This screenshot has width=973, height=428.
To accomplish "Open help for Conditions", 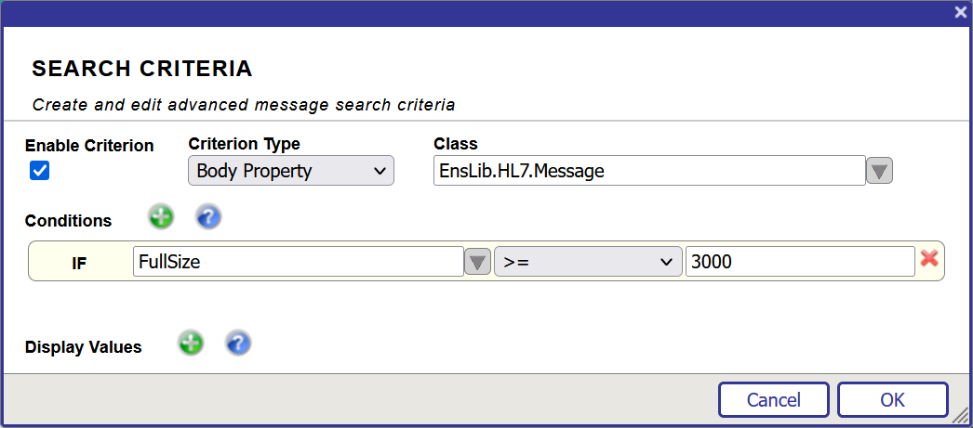I will click(208, 217).
